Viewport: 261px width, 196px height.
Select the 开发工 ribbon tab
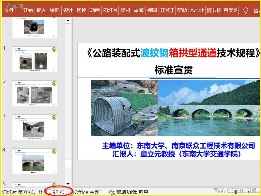pos(167,10)
